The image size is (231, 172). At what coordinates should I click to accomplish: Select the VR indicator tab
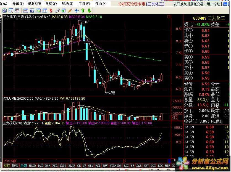[x=85, y=166]
